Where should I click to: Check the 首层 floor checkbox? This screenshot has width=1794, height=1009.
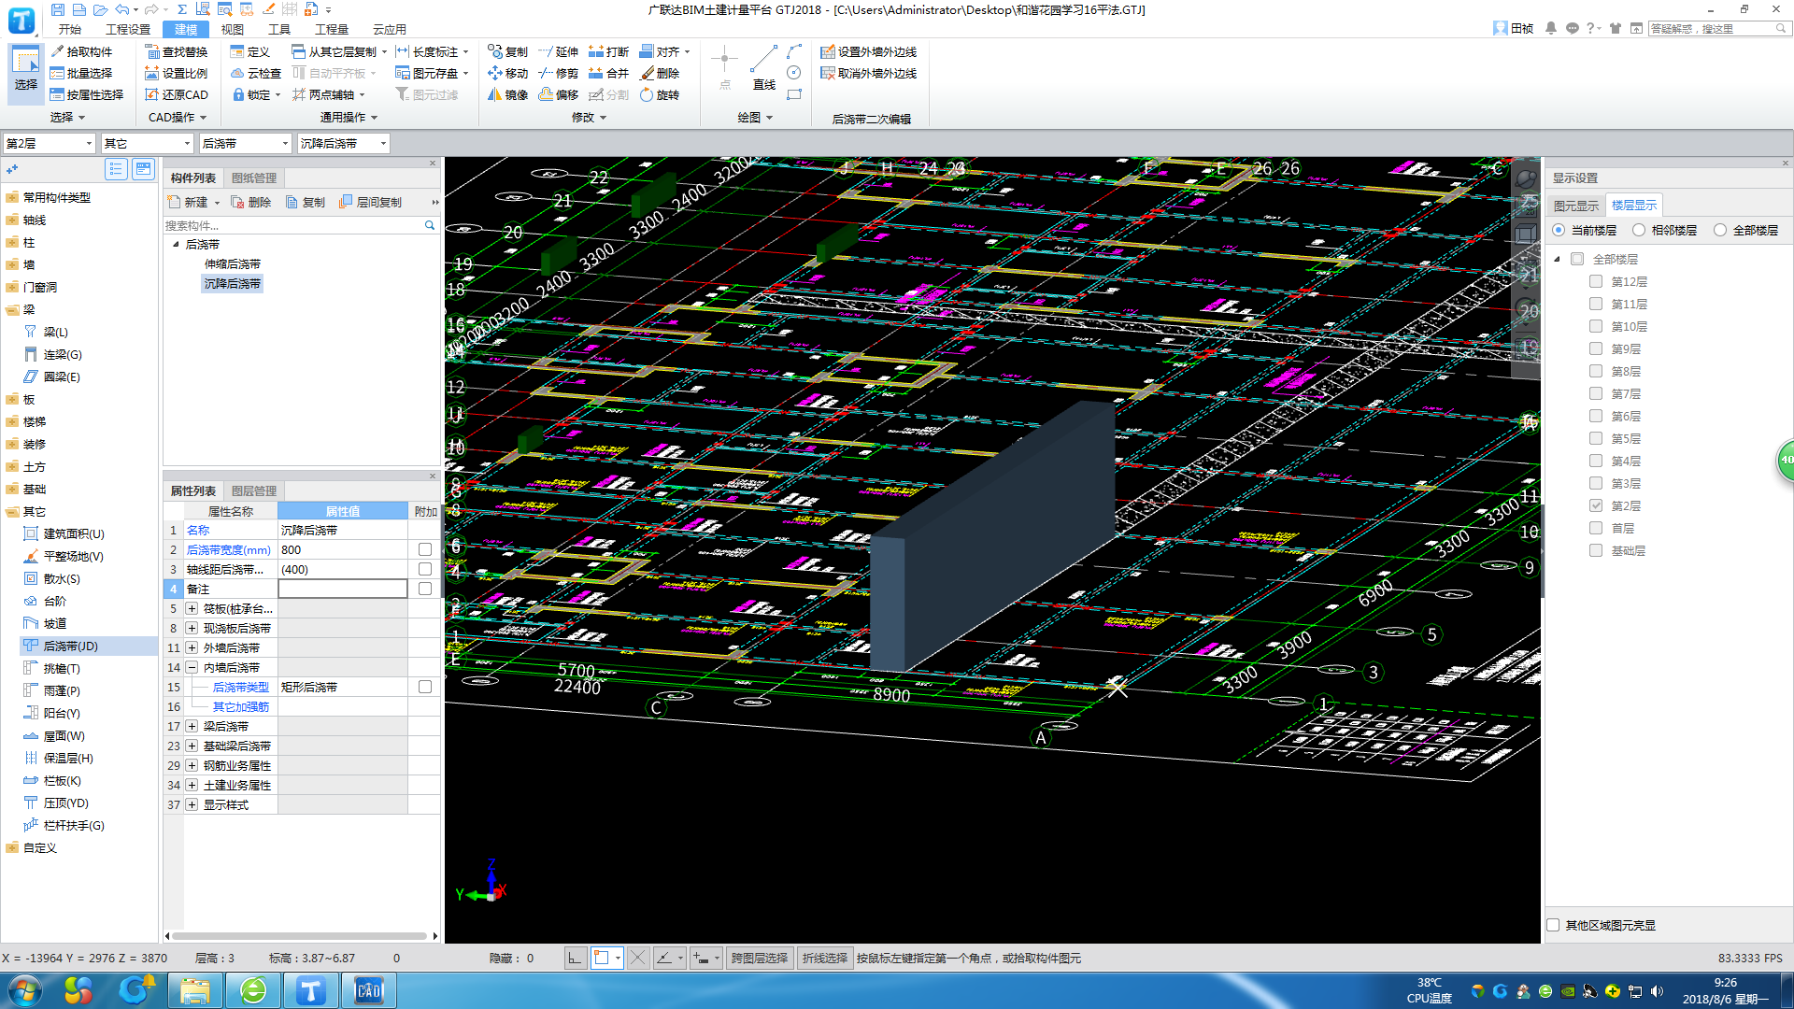pos(1596,528)
